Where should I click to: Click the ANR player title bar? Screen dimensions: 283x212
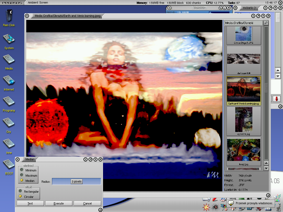tap(199, 8)
